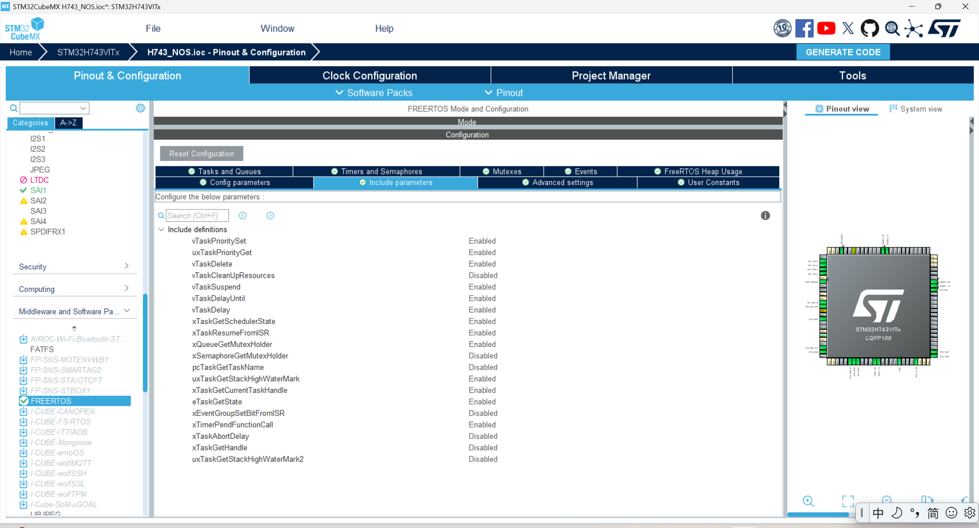Zoom in on the chip pinout
This screenshot has height=528, width=979.
point(808,501)
